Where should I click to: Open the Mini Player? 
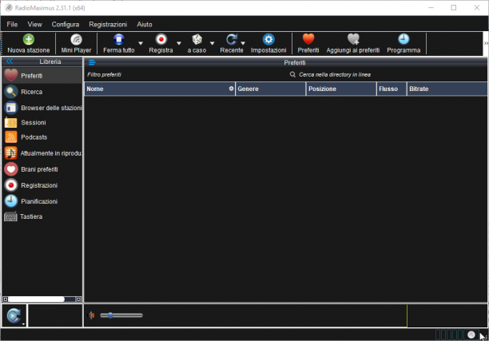point(76,44)
